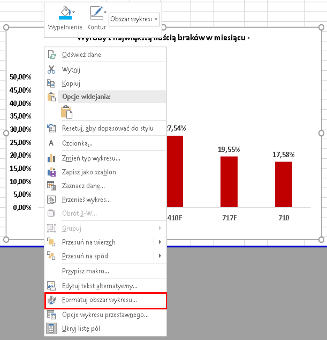Click the Kontur pencil outline icon
Viewport: 327px width, 340px height.
tap(96, 13)
